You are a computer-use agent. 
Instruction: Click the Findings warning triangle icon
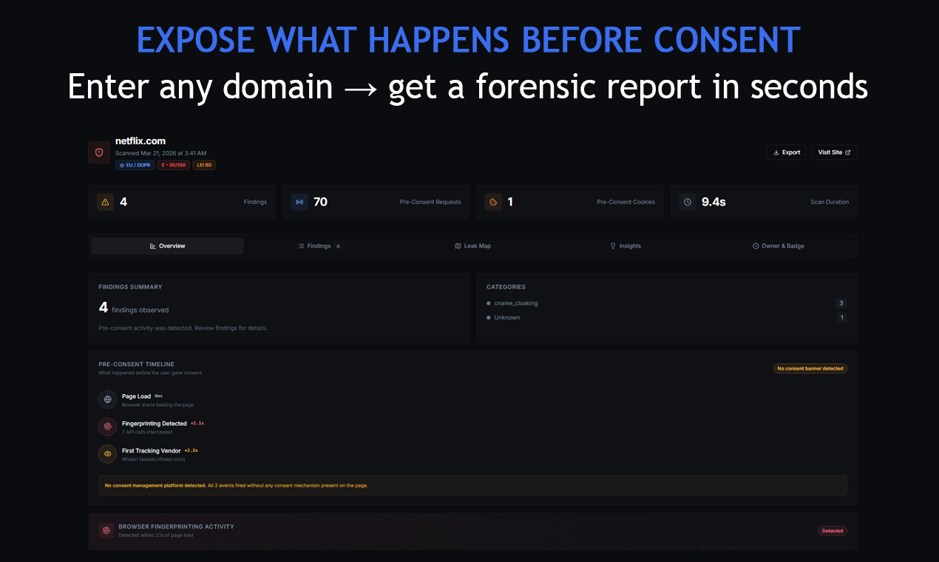point(105,202)
